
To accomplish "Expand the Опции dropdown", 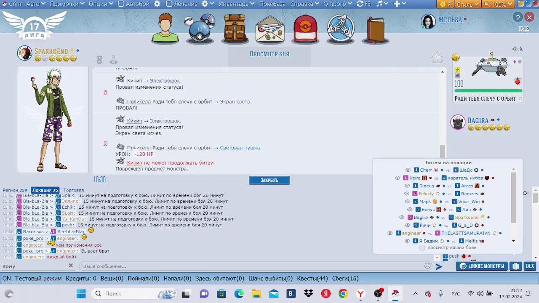I will (x=101, y=4).
